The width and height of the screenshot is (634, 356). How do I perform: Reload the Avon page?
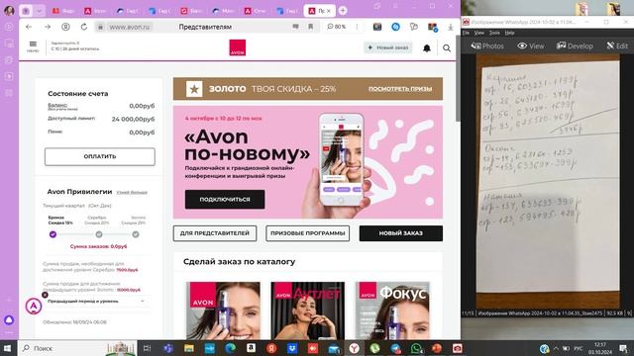[83, 27]
